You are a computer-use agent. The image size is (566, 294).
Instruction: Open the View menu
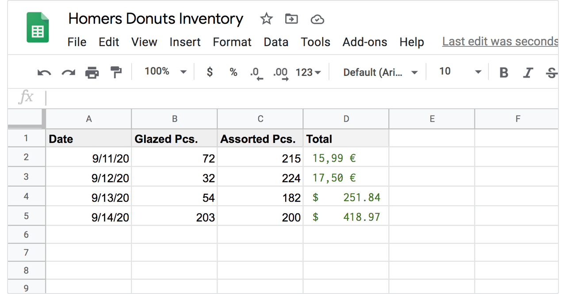144,42
